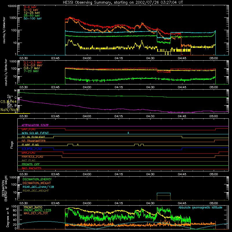This screenshot has width=232, height=232.
Task: Select the 25-50 keV legend entry
Action: (x=32, y=16)
